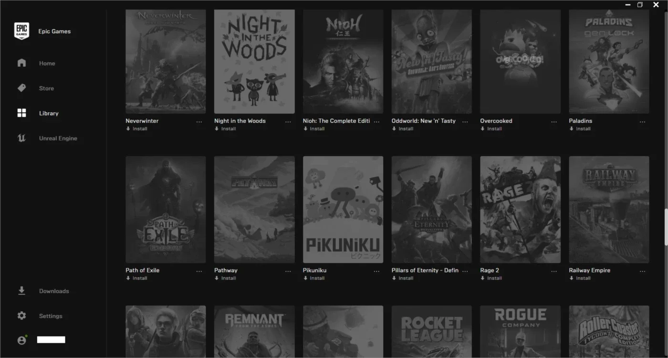Viewport: 668px width, 358px height.
Task: Open the three-dot menu for Paladins
Action: pyautogui.click(x=643, y=122)
